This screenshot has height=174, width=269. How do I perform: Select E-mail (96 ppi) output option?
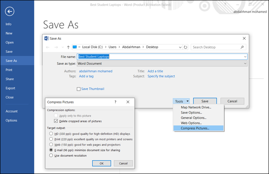click(51, 150)
